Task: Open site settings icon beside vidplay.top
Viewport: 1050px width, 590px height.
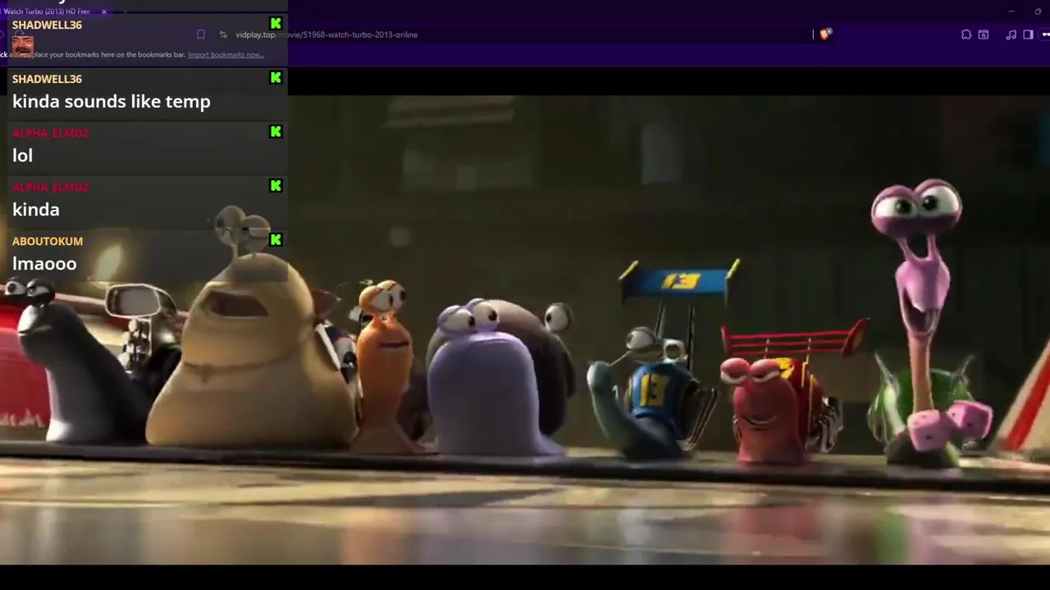Action: (223, 34)
